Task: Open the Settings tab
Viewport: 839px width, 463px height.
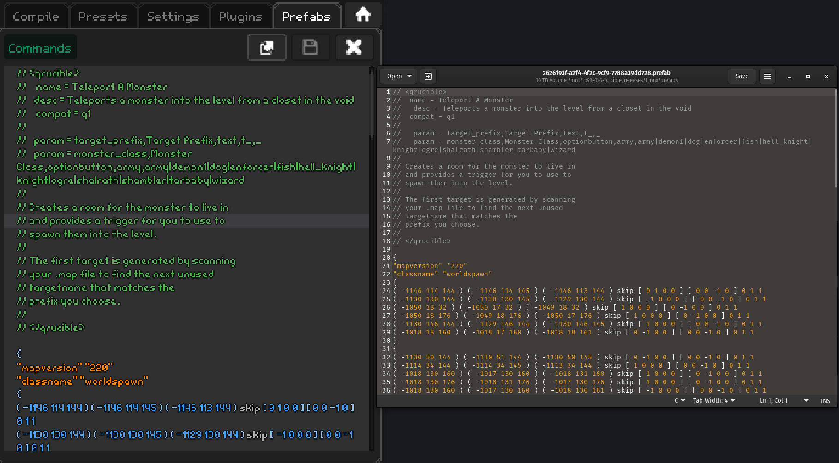Action: (173, 17)
